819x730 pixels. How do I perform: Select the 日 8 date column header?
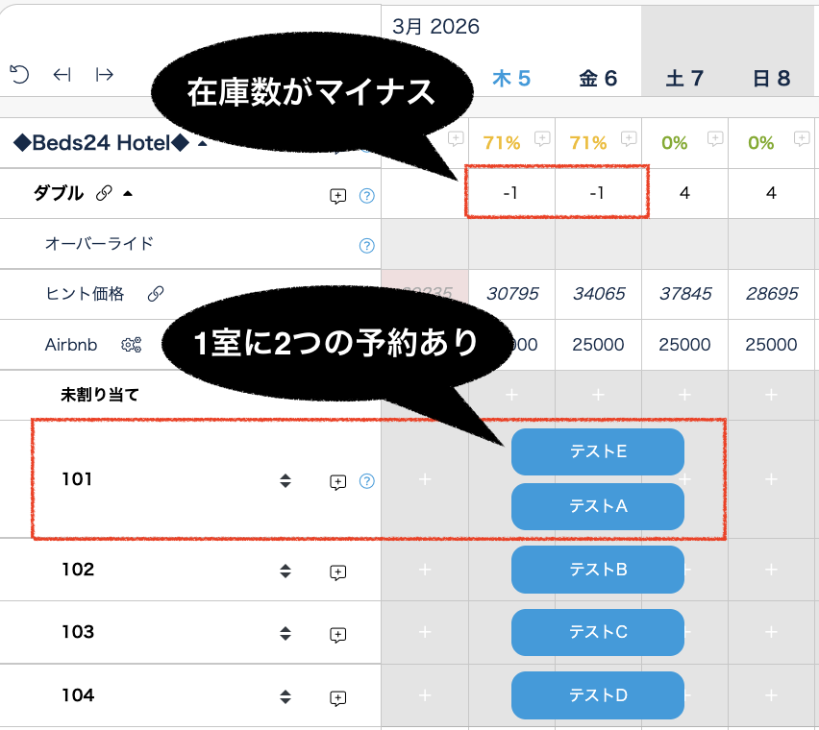click(771, 79)
